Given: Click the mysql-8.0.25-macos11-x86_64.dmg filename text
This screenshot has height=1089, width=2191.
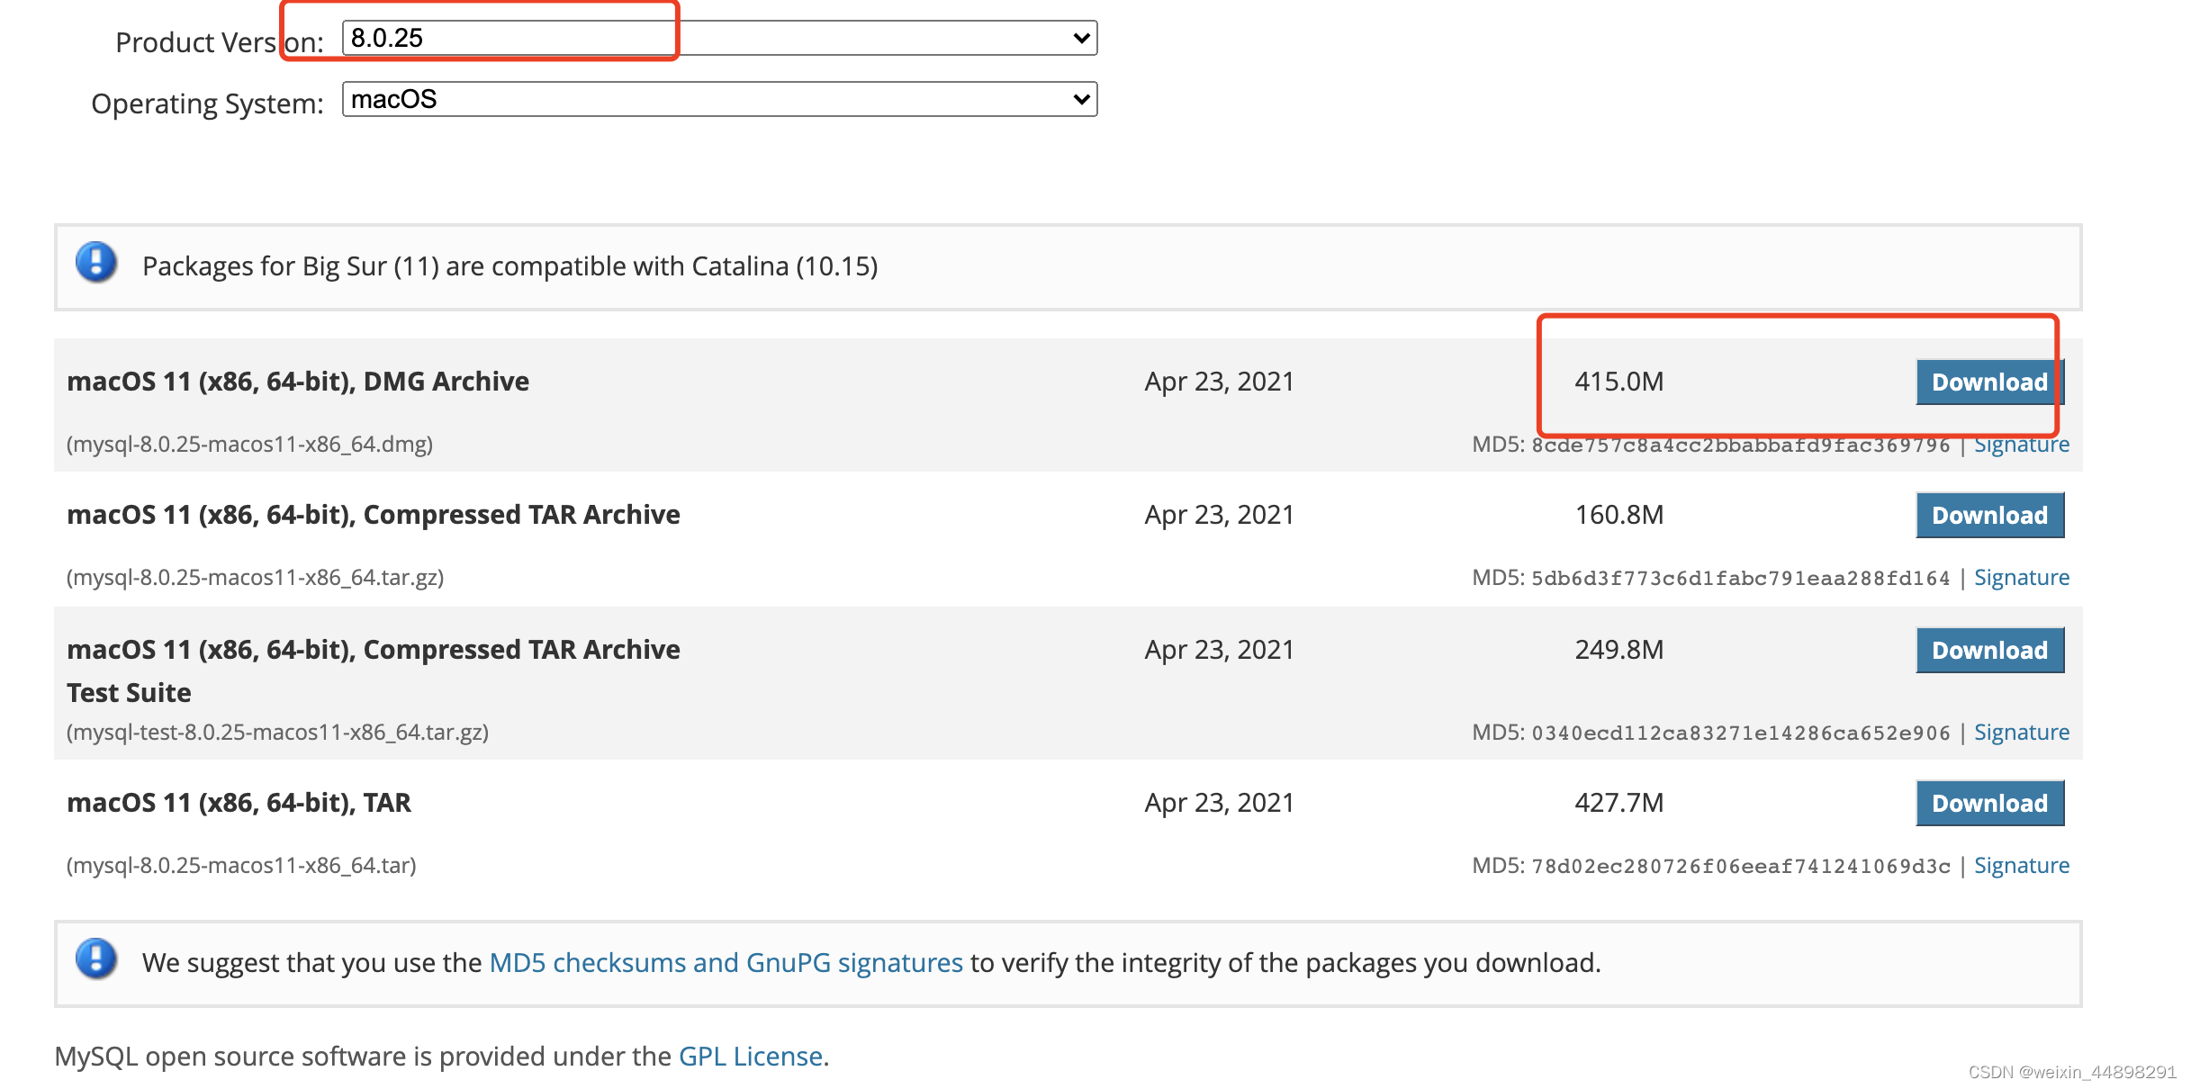Looking at the screenshot, I should point(249,445).
